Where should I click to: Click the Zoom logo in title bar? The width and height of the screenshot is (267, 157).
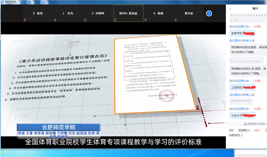click(x=2, y=2)
